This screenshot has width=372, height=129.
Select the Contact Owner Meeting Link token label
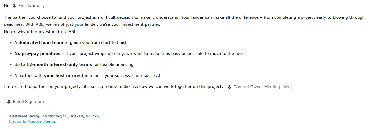click(x=261, y=87)
